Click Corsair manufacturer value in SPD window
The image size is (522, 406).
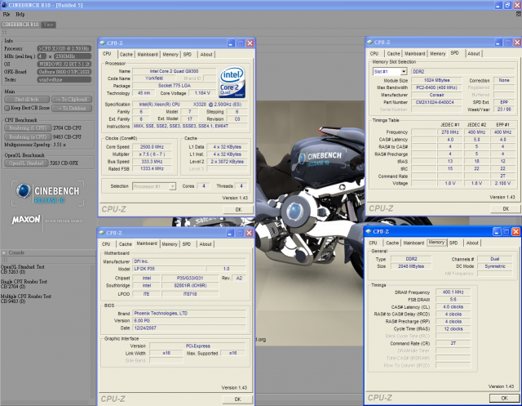(437, 95)
